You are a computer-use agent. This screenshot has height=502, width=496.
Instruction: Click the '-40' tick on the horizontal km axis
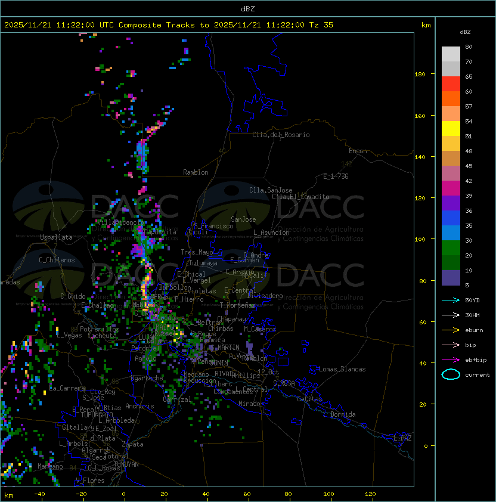click(39, 494)
